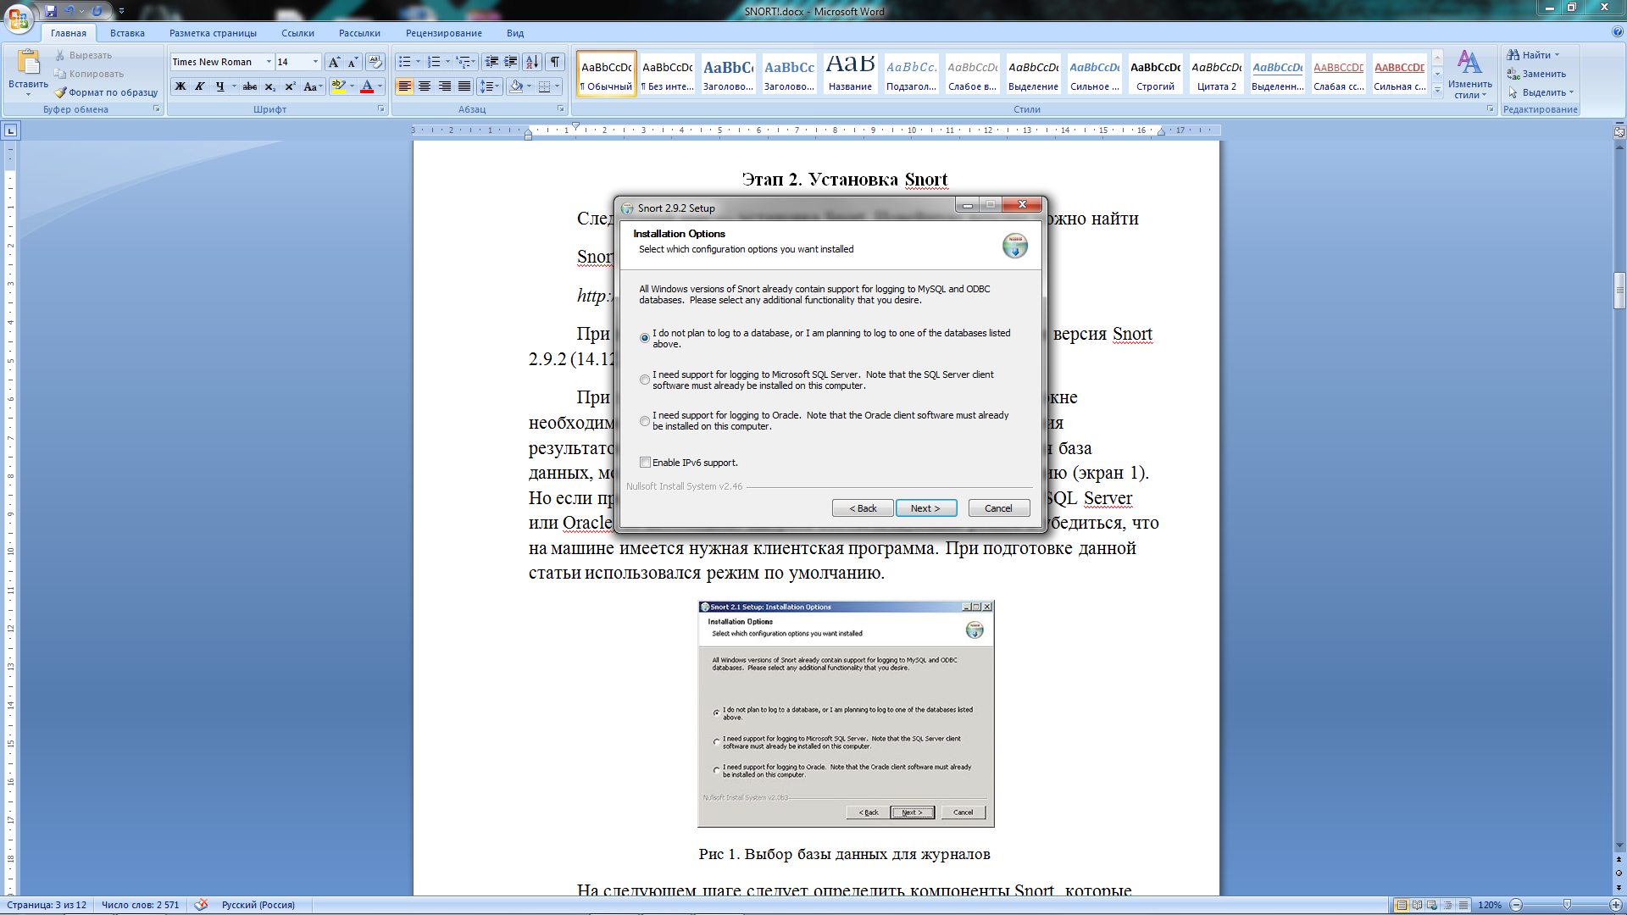The width and height of the screenshot is (1627, 915).
Task: Align text left
Action: tap(405, 86)
